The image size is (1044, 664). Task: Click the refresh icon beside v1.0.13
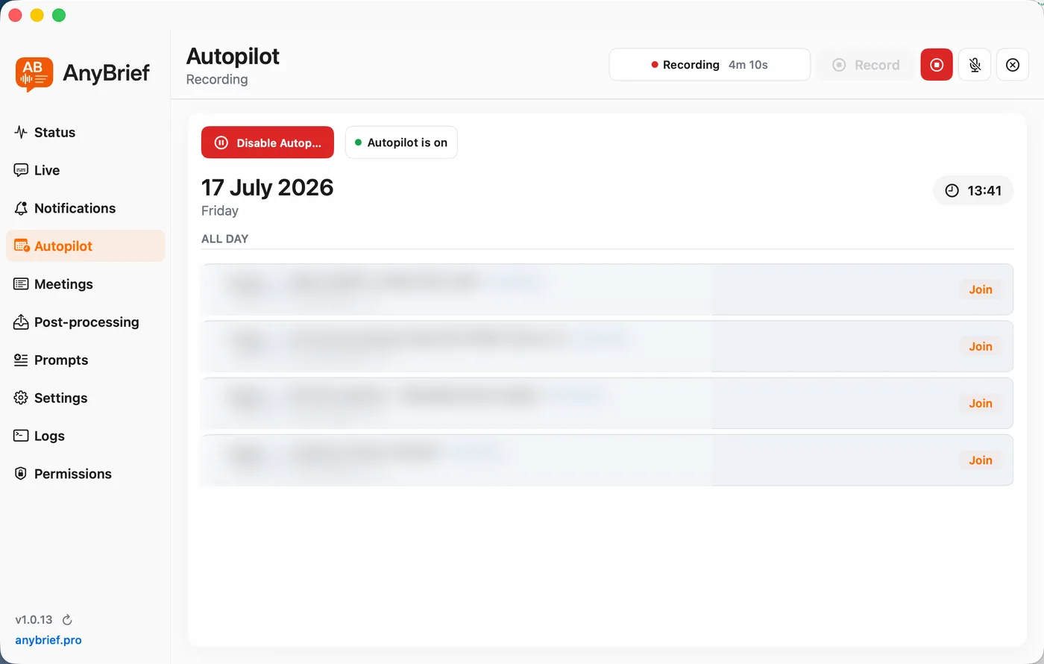[67, 620]
